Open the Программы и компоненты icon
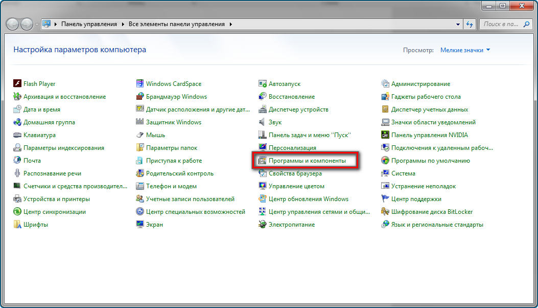Image resolution: width=538 pixels, height=308 pixels. pos(263,161)
